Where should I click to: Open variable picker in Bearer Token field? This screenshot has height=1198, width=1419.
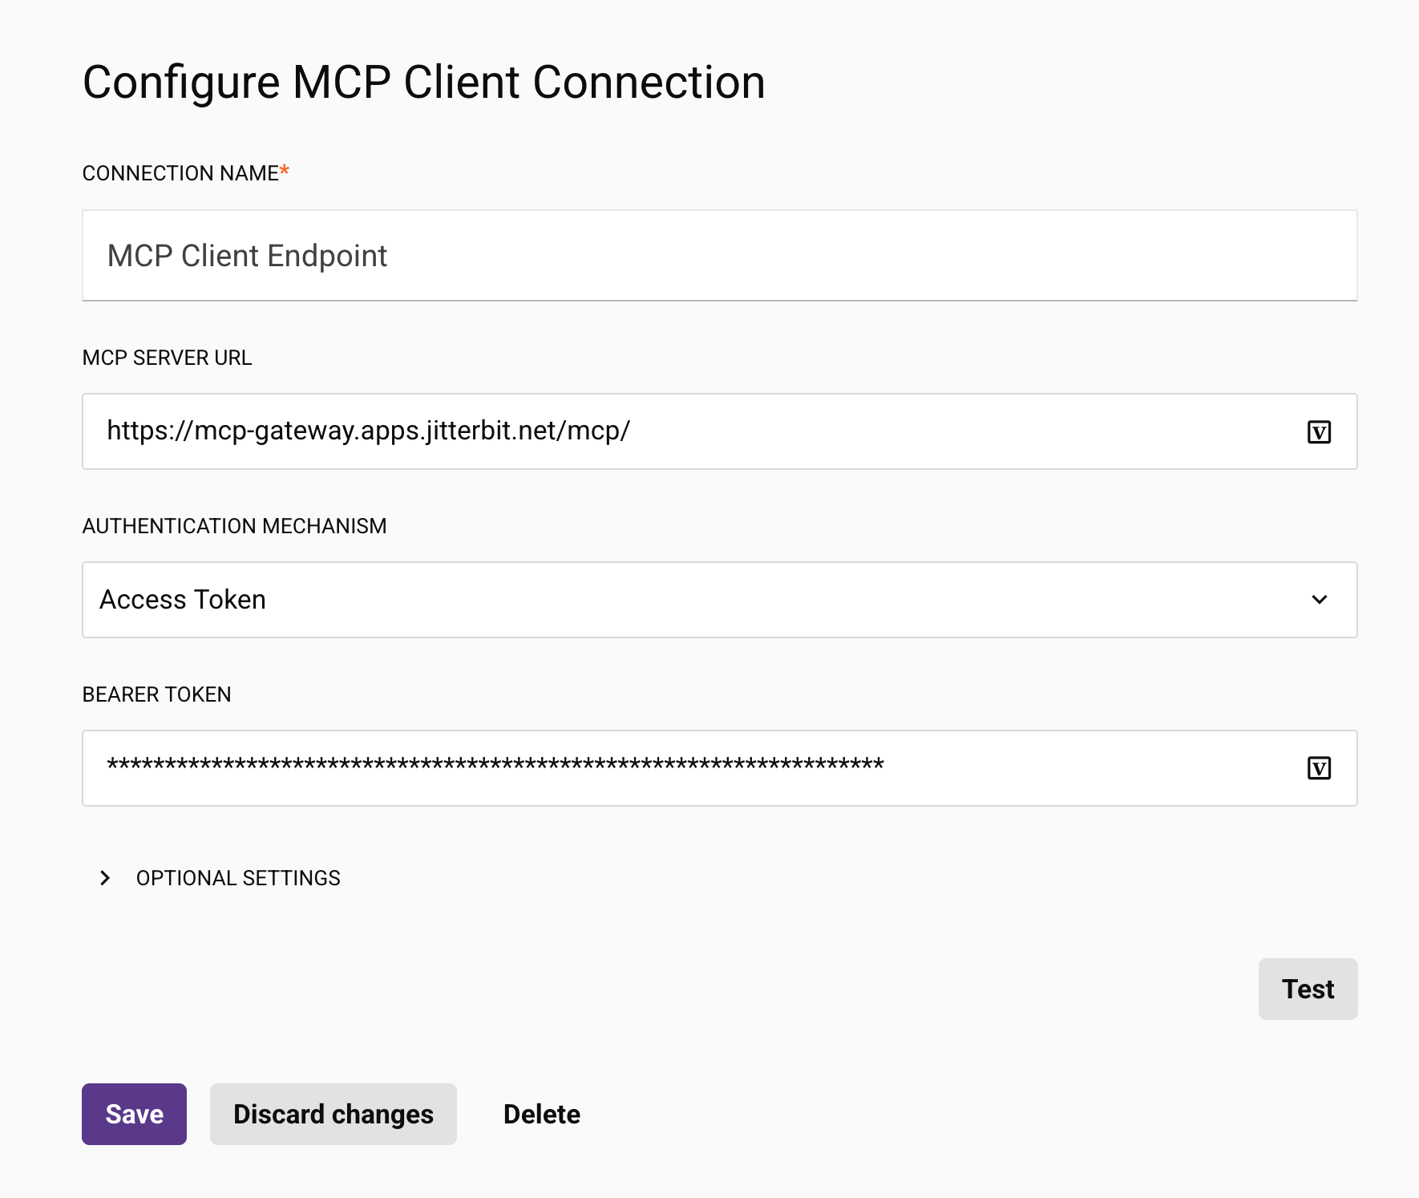[x=1319, y=768]
